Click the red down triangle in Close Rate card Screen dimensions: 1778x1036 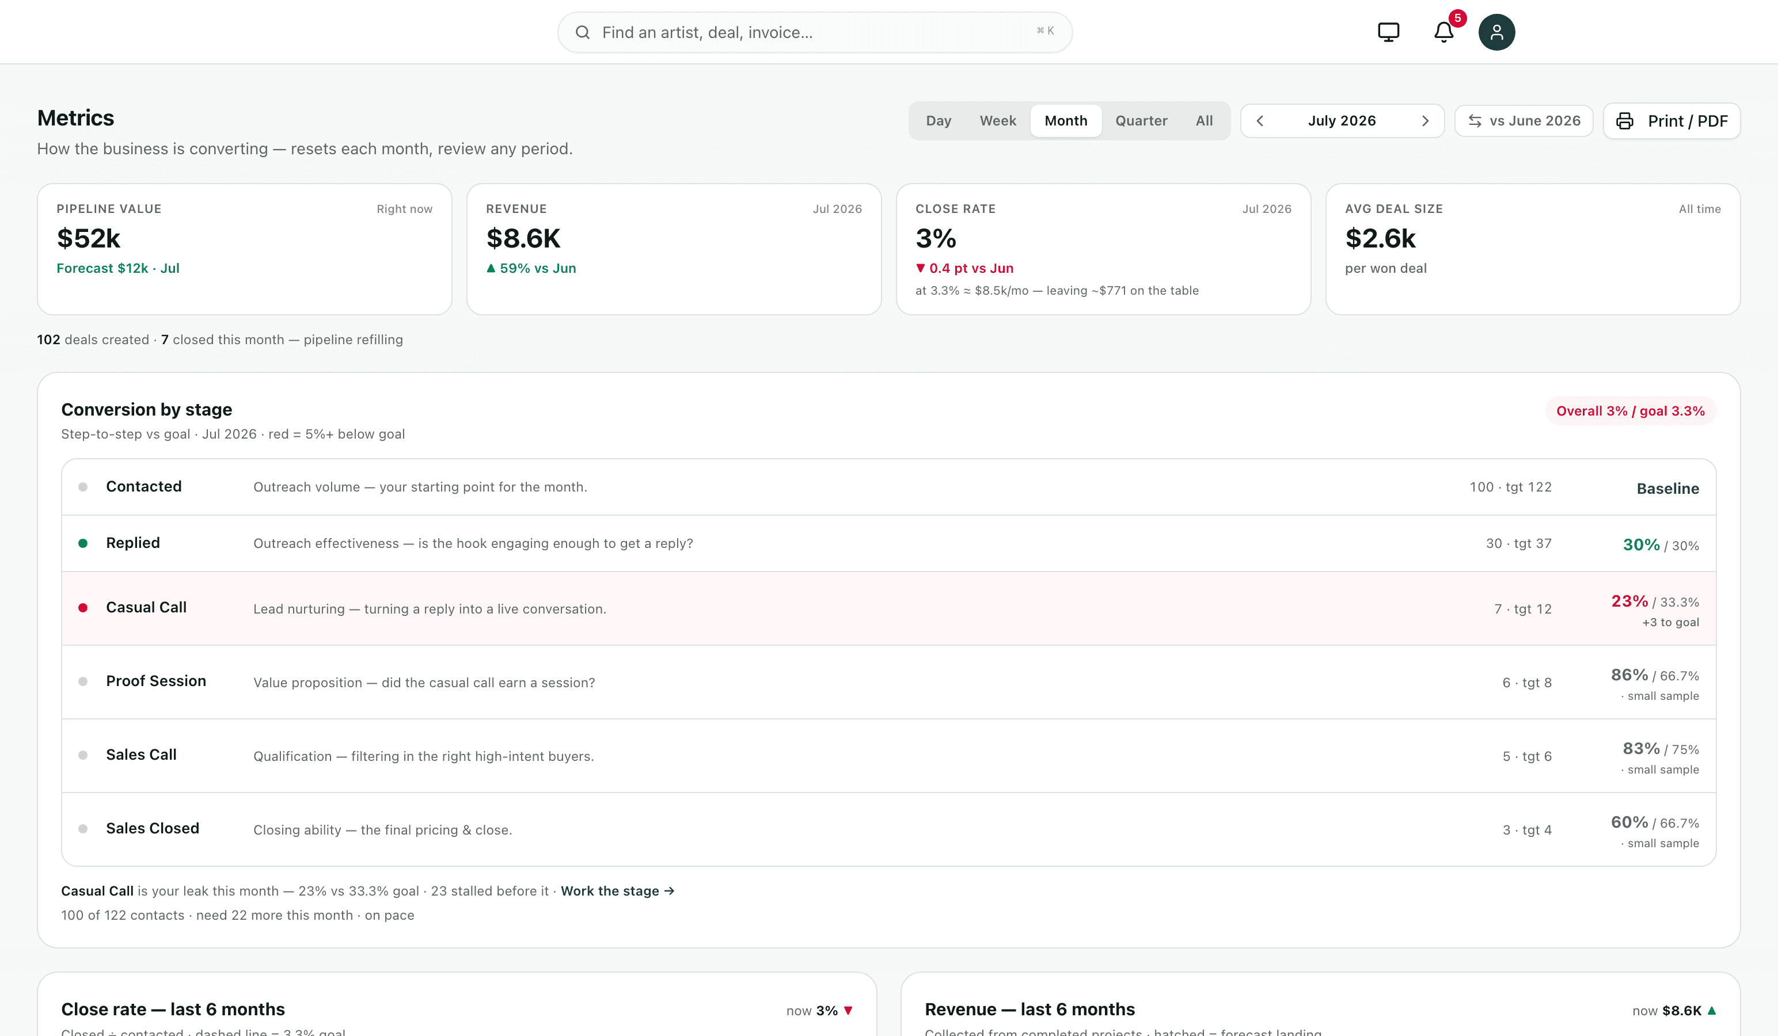pyautogui.click(x=920, y=268)
